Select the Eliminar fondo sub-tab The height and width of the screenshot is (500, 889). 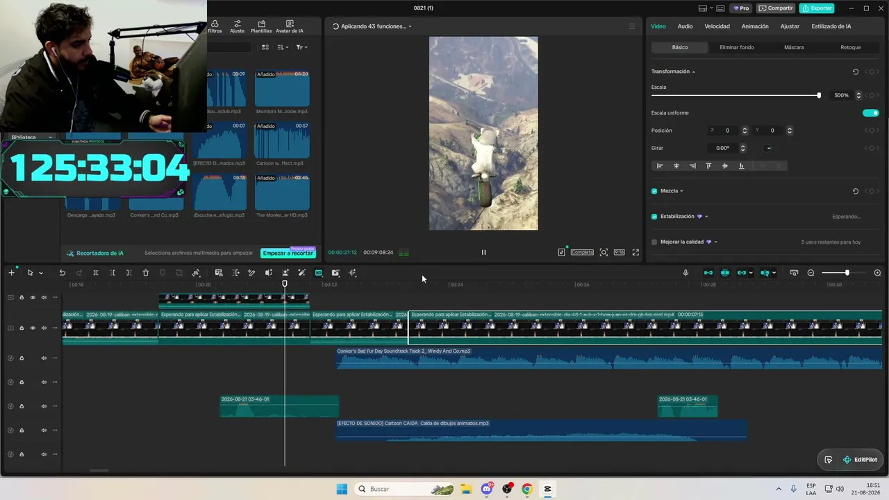click(737, 47)
